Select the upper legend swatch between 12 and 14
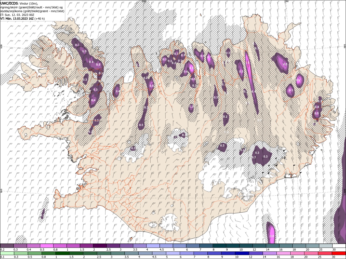Viewport: 346px width, 259px height. point(259,246)
